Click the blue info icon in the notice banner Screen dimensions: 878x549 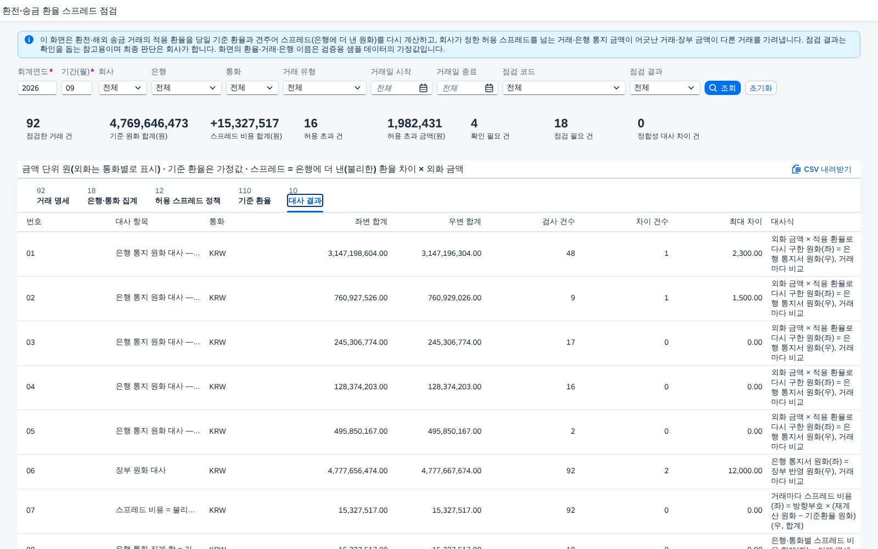click(x=29, y=40)
